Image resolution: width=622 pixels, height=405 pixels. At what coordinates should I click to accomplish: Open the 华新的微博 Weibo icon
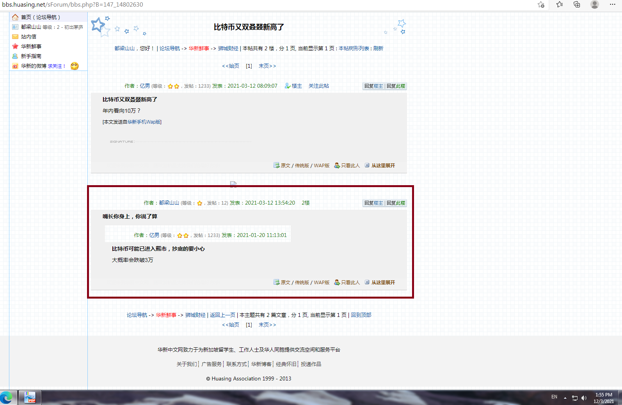click(15, 66)
